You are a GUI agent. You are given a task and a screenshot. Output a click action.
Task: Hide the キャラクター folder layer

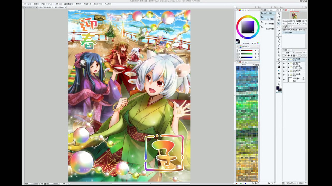point(284,71)
